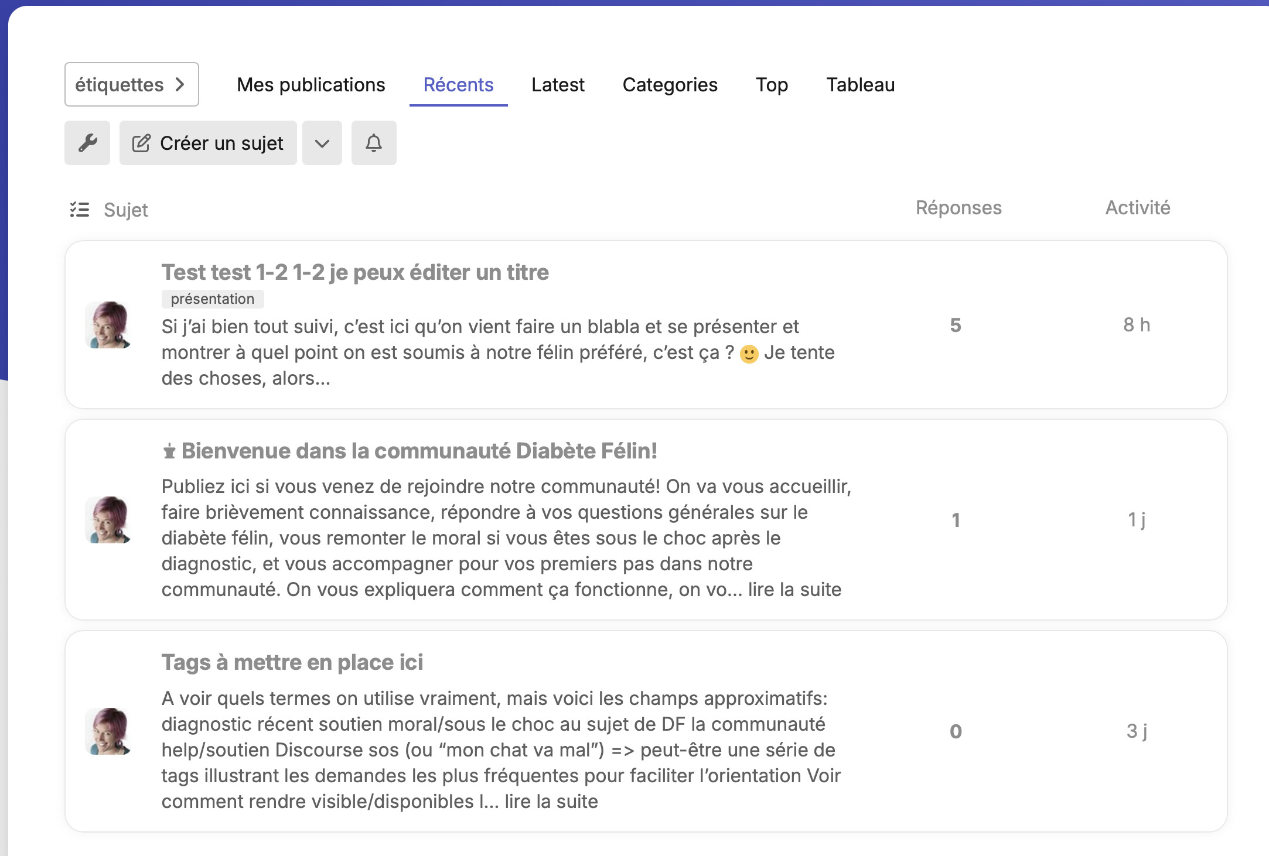Click the présentation tag label
This screenshot has height=856, width=1269.
(212, 299)
